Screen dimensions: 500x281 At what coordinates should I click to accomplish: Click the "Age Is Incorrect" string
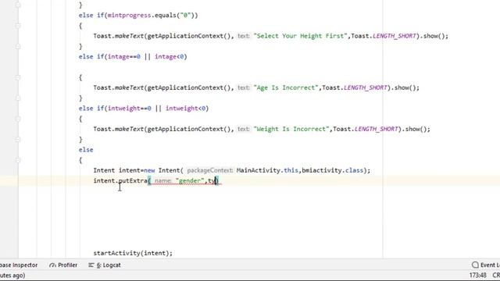[286, 87]
